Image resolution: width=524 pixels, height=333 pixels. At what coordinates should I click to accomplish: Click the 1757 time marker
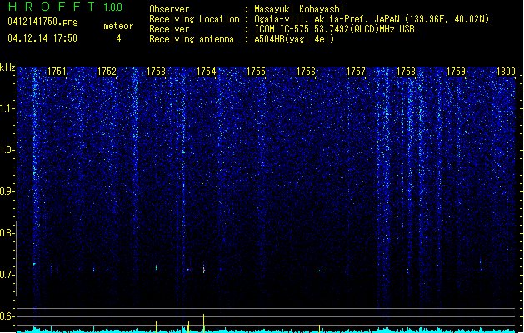357,72
